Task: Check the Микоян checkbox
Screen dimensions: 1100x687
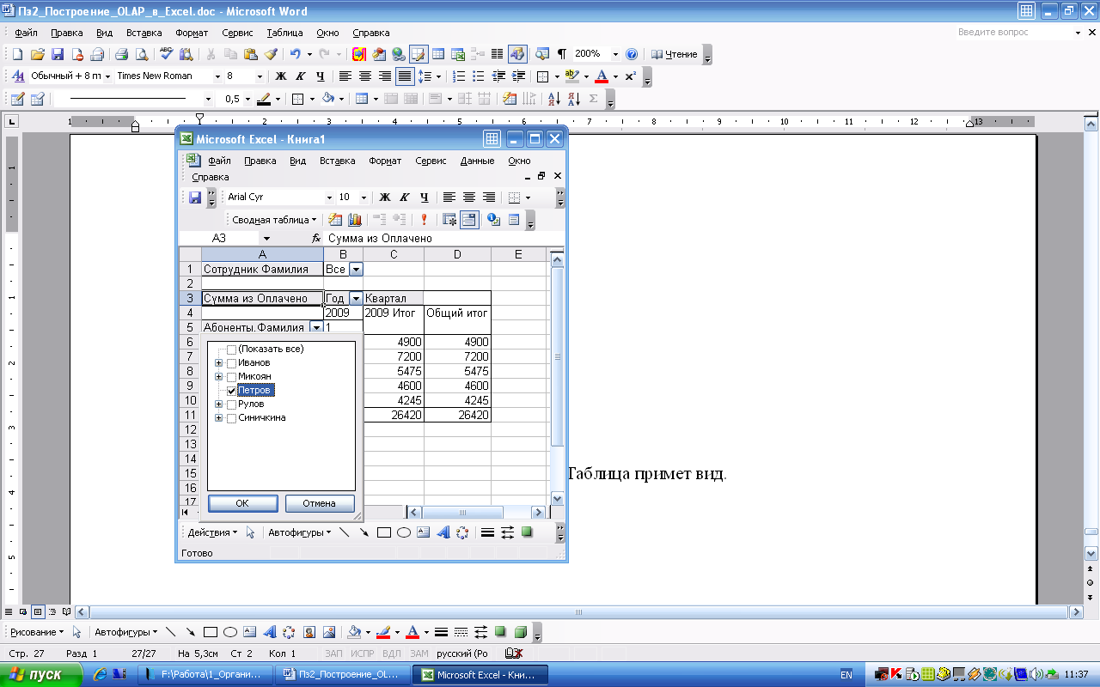Action: 231,377
